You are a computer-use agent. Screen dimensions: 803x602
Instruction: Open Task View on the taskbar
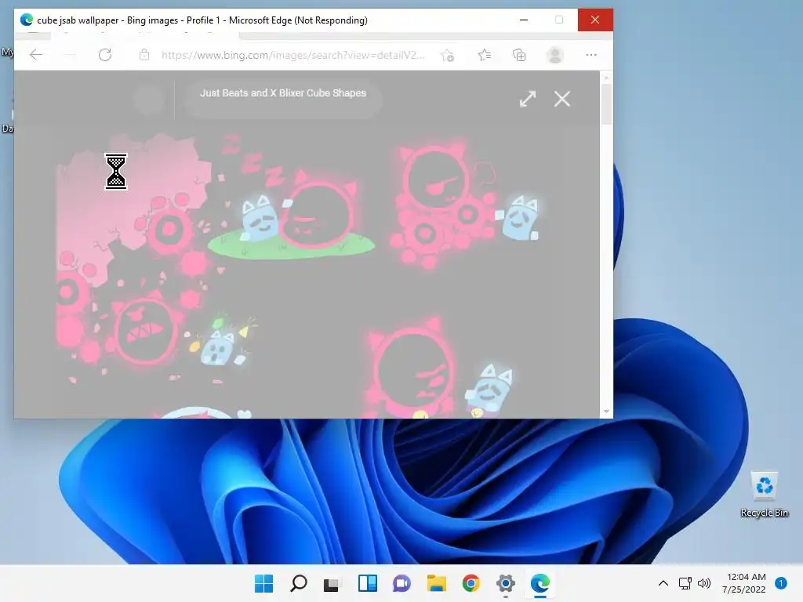click(x=332, y=583)
